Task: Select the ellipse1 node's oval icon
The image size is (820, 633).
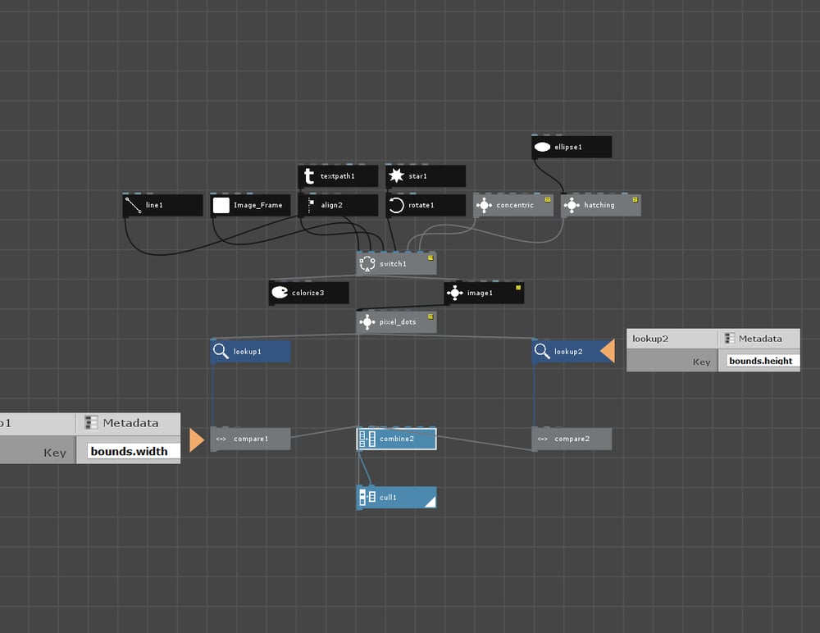Action: coord(542,147)
